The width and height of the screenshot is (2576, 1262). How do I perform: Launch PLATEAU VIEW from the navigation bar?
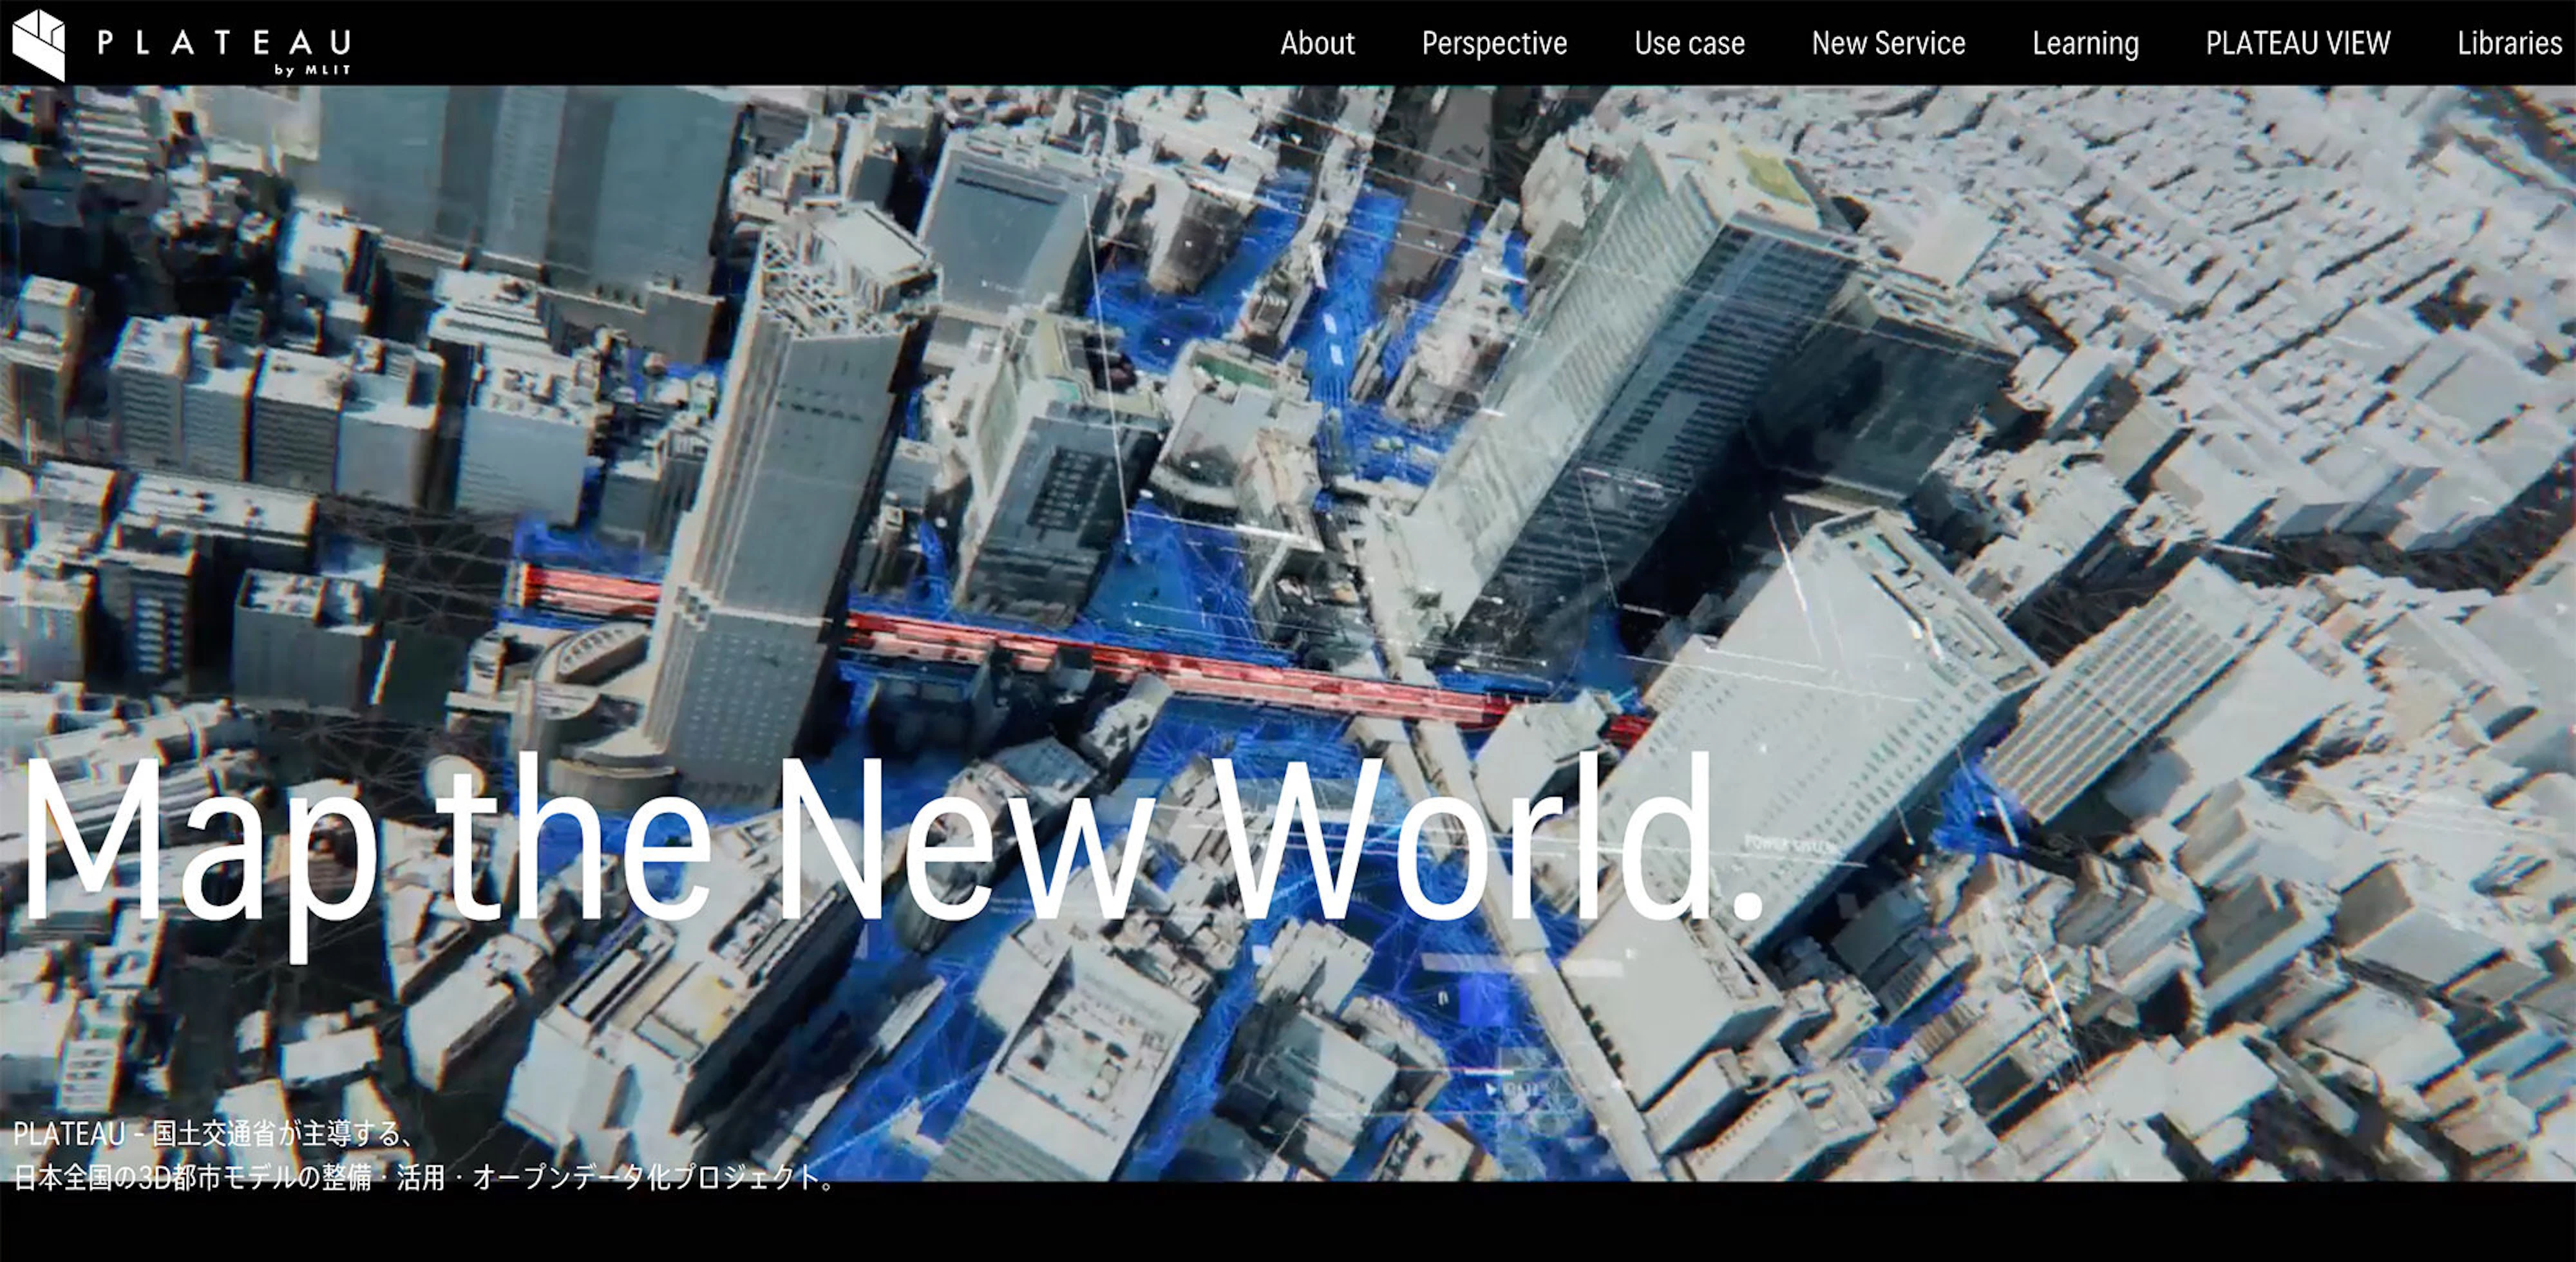pos(2297,43)
